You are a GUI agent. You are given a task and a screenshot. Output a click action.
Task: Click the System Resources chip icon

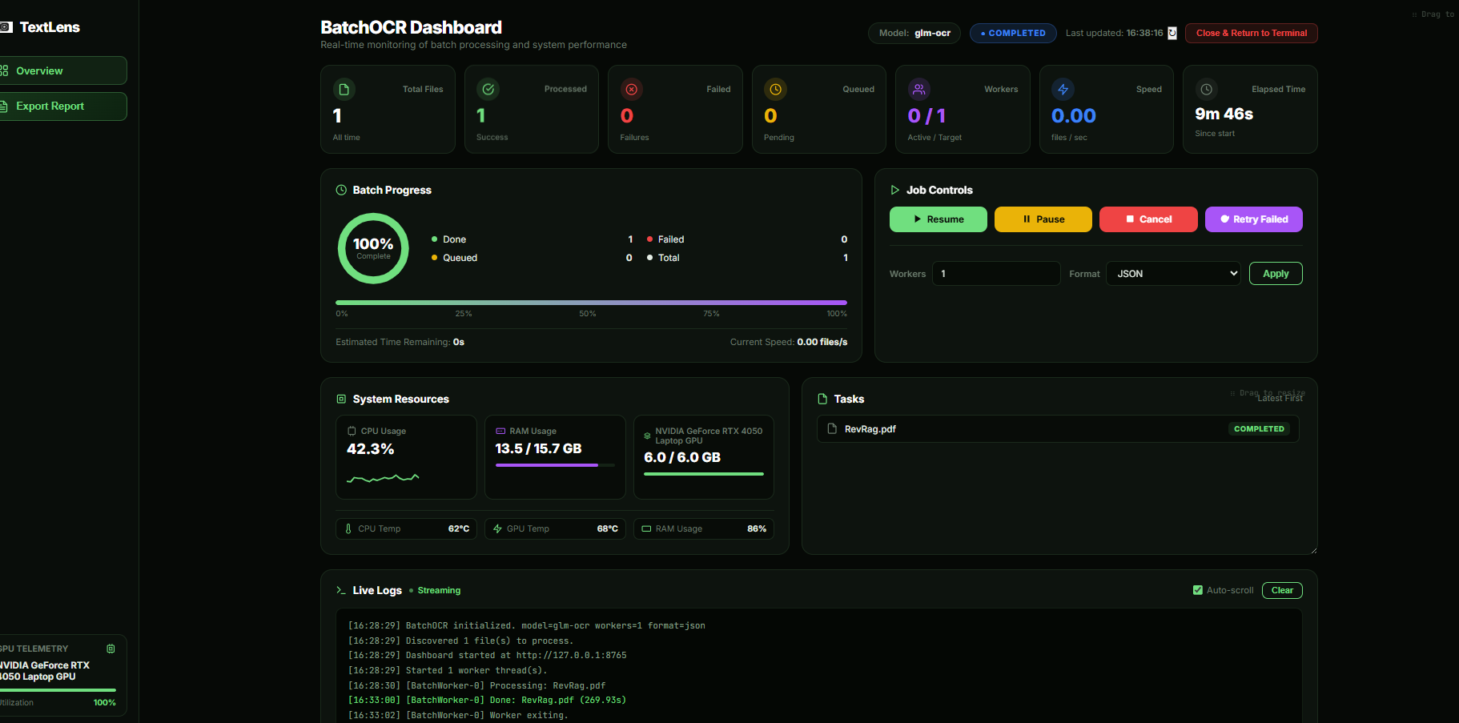(341, 399)
